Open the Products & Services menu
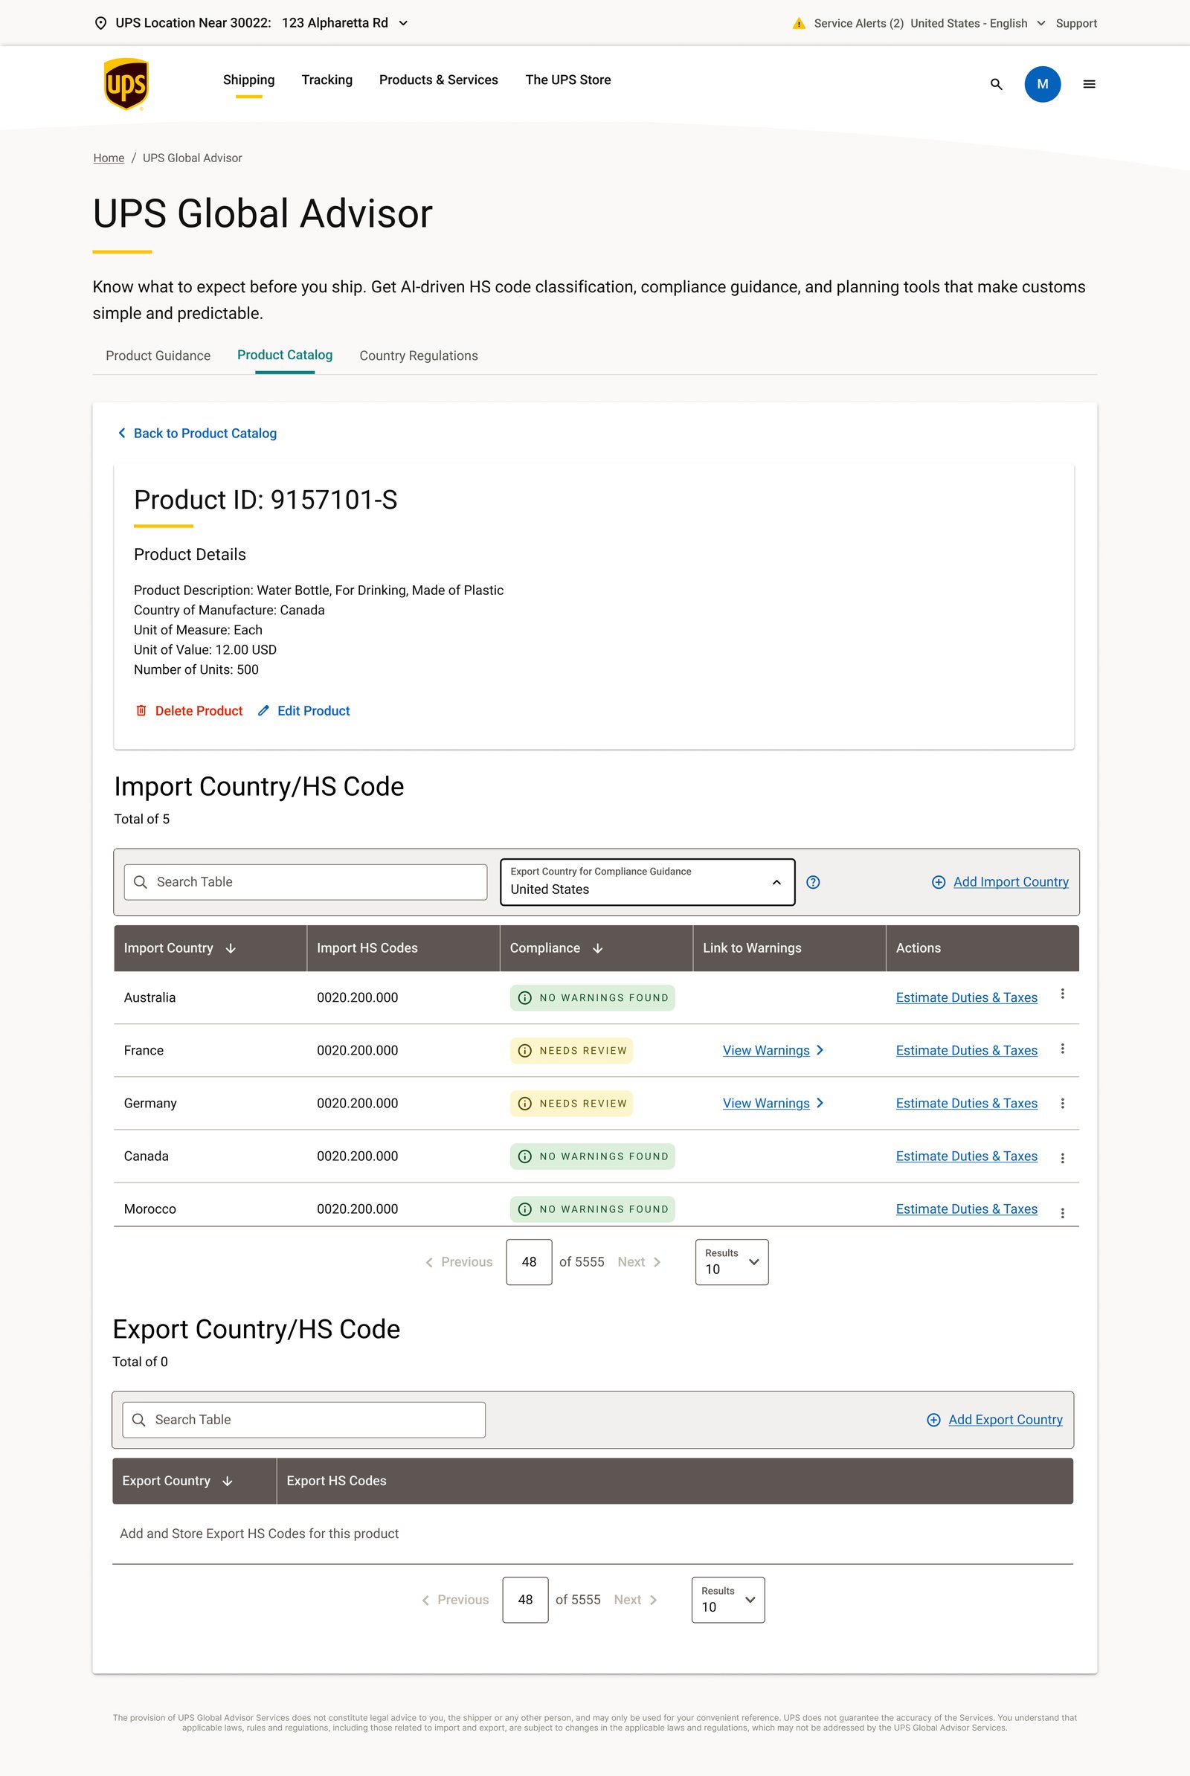Screen dimensions: 1190x1776 tap(439, 80)
